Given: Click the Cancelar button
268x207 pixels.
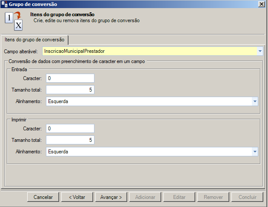Looking at the screenshot, I should point(43,197).
